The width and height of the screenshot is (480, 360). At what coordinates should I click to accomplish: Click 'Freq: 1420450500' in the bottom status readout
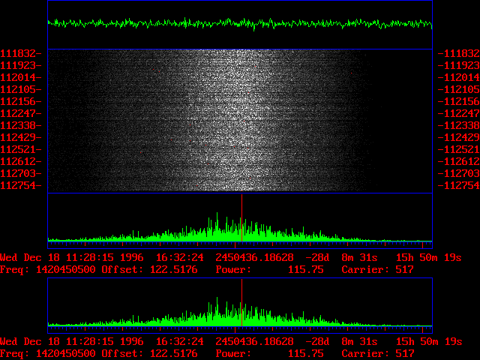pos(48,354)
